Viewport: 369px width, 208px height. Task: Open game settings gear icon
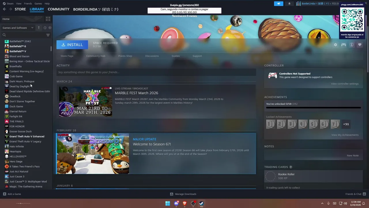pos(335,45)
